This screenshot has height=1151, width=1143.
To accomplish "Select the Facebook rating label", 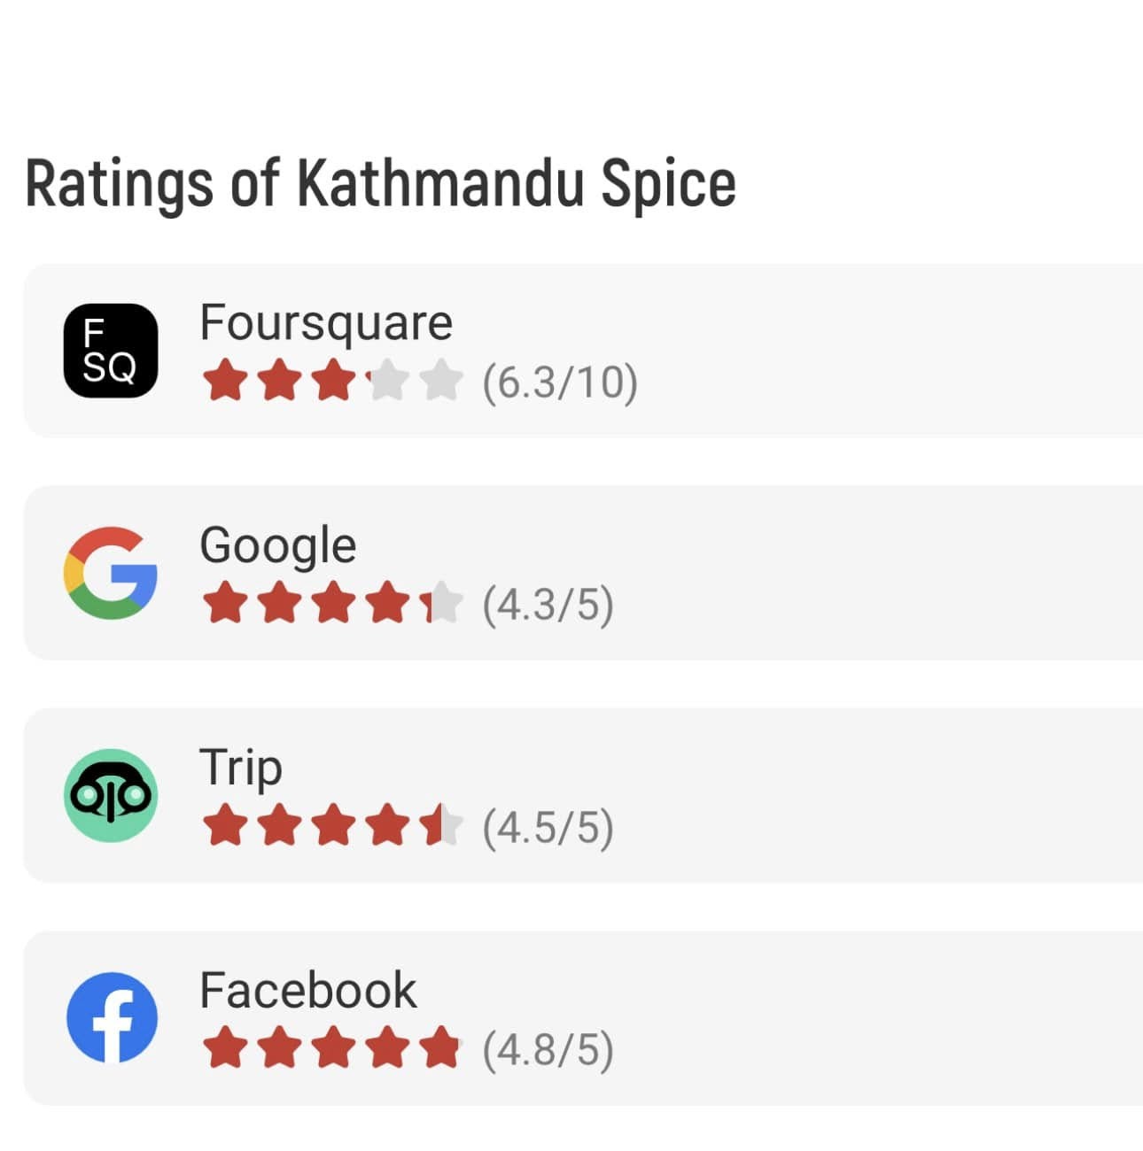I will pos(308,990).
